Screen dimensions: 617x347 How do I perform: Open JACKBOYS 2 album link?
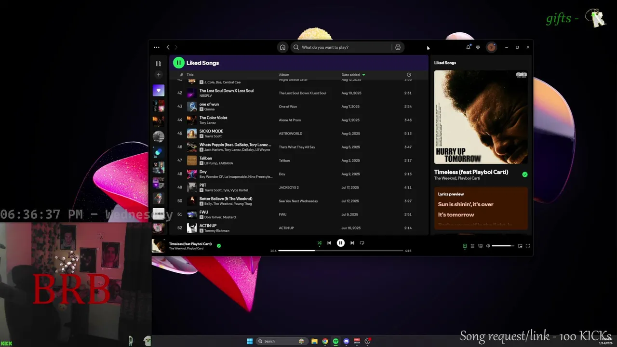(289, 187)
